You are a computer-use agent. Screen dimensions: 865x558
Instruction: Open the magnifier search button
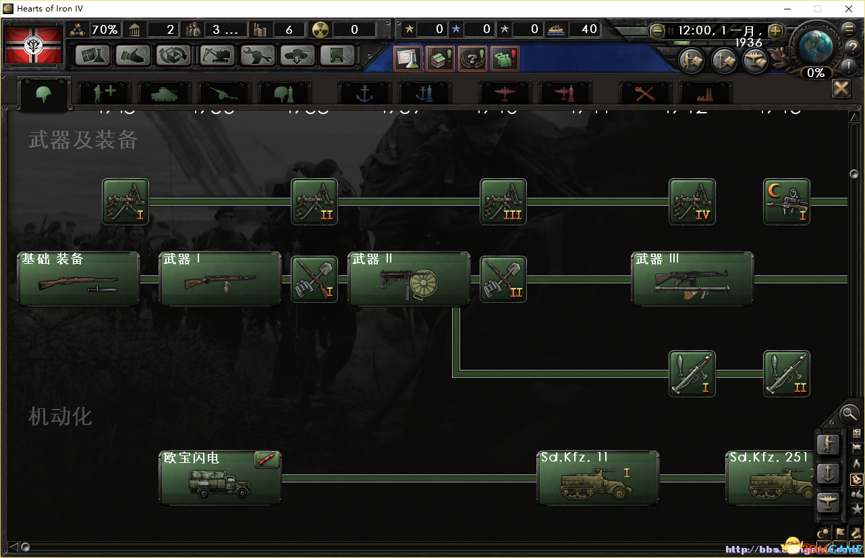(x=849, y=414)
